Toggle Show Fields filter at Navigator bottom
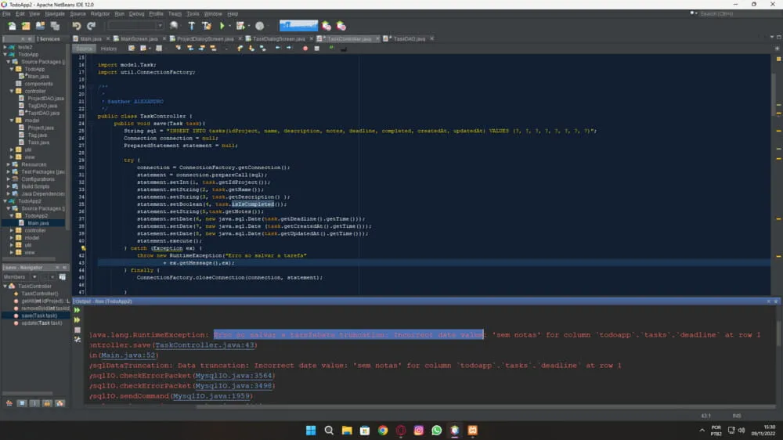The width and height of the screenshot is (783, 440). [21, 403]
